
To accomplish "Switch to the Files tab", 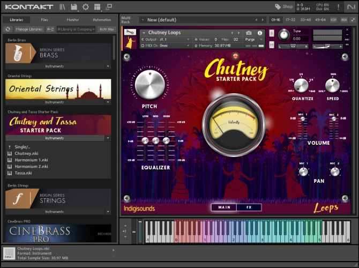I will click(x=44, y=20).
